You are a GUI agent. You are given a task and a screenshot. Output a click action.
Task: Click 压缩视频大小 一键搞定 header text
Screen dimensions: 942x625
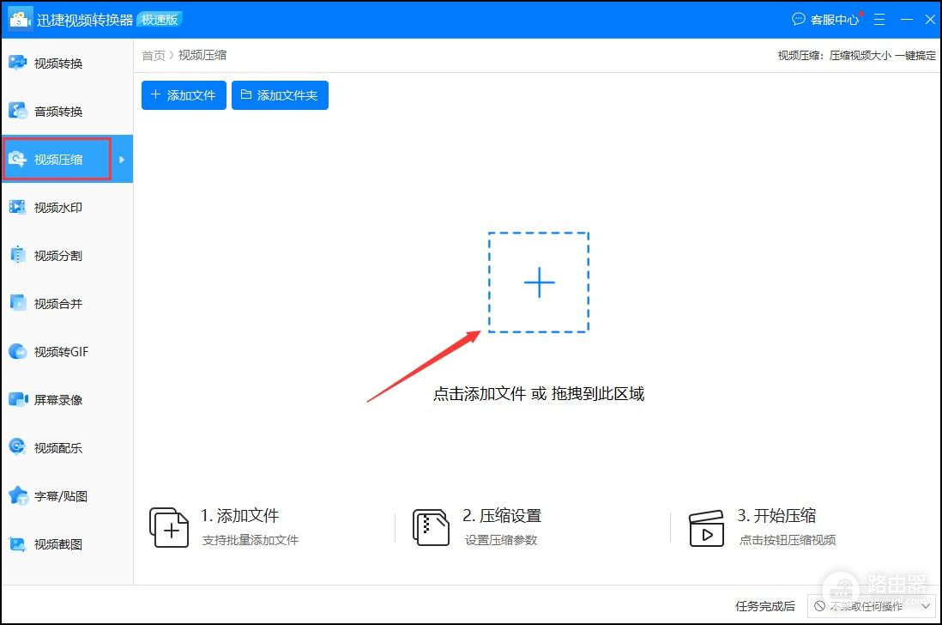pyautogui.click(x=883, y=55)
